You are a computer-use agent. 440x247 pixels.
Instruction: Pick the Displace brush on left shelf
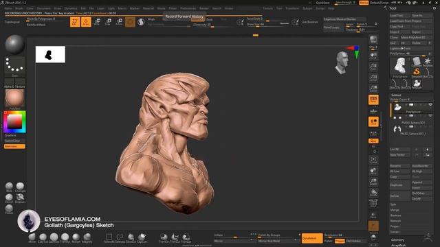point(20,198)
